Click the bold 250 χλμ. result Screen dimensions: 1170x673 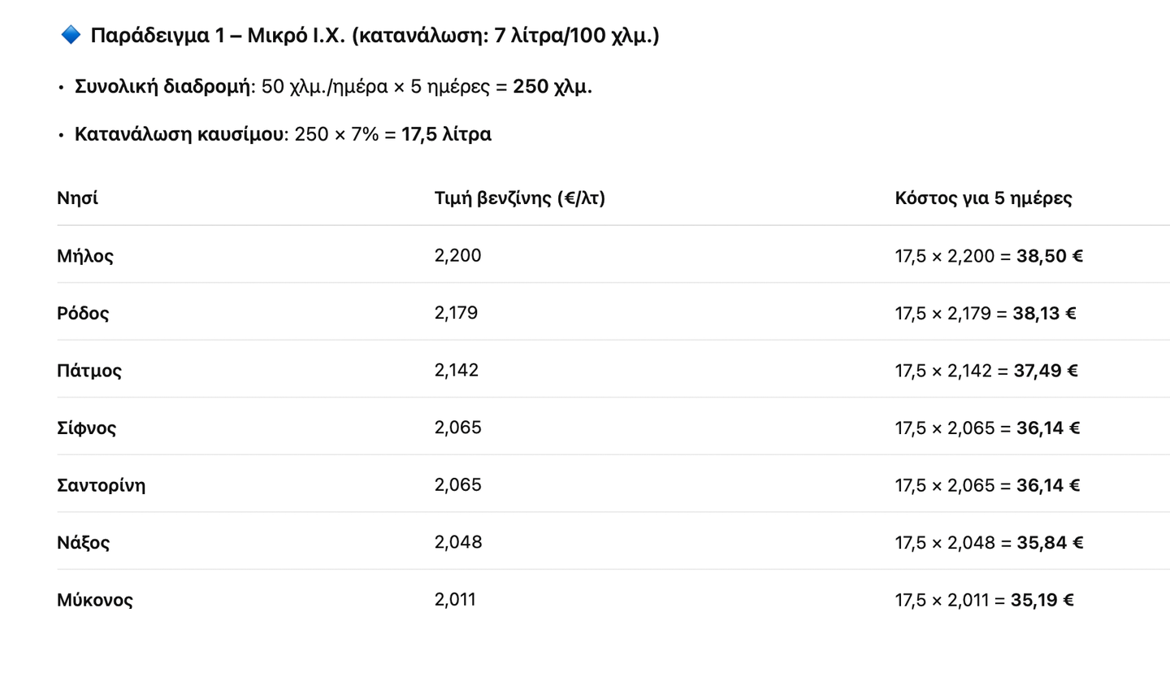[x=552, y=87]
